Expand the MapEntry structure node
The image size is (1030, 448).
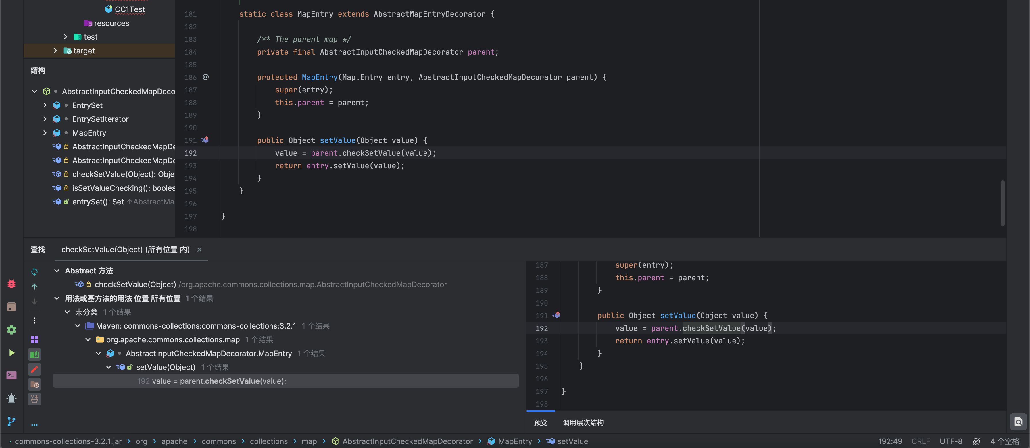pyautogui.click(x=45, y=133)
